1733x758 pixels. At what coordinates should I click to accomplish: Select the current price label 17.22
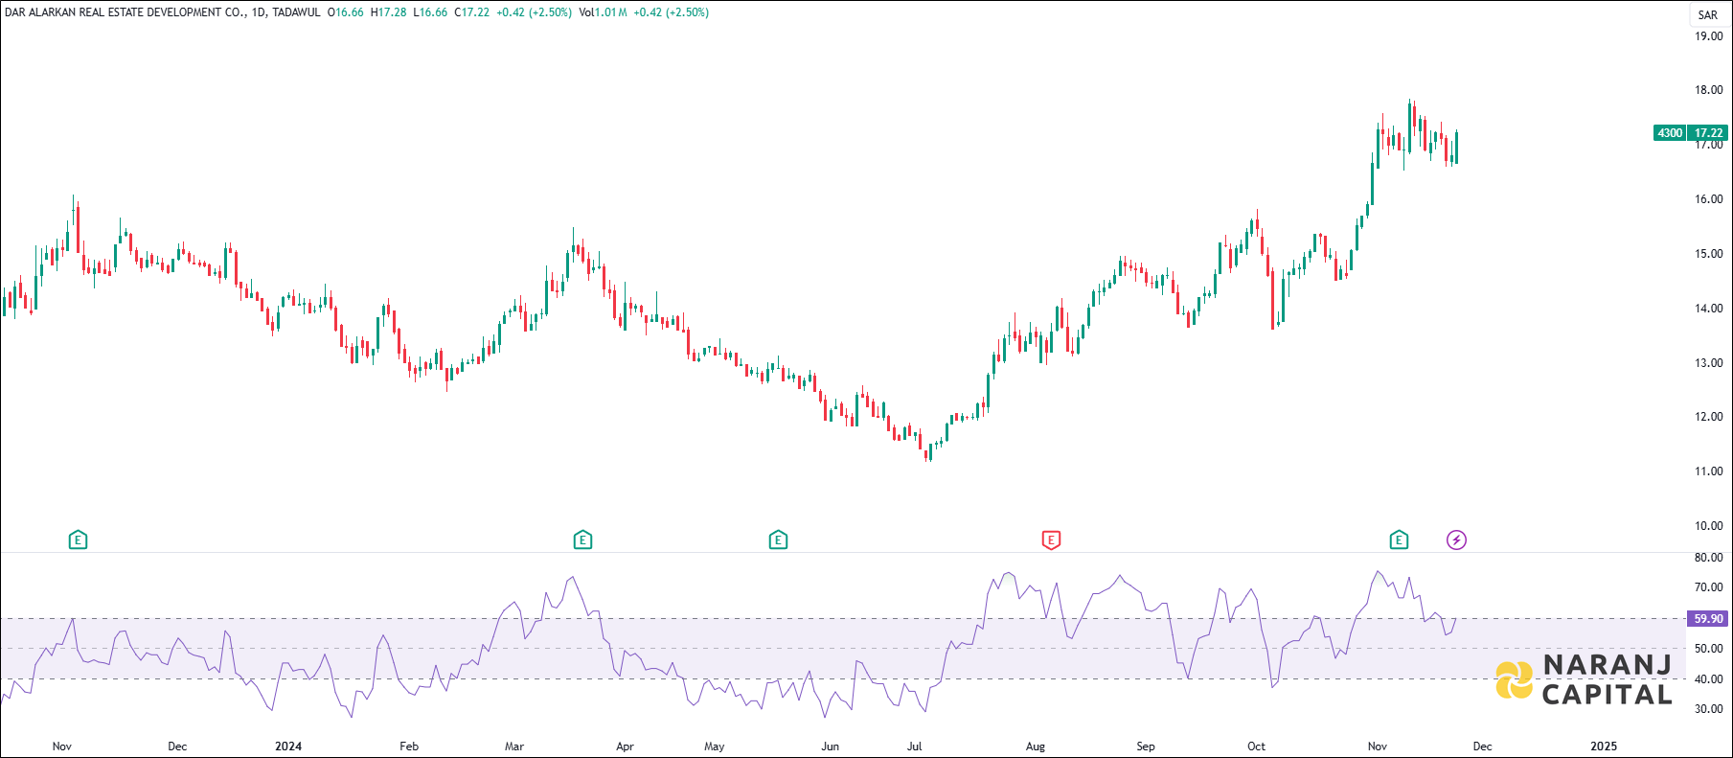[1708, 133]
